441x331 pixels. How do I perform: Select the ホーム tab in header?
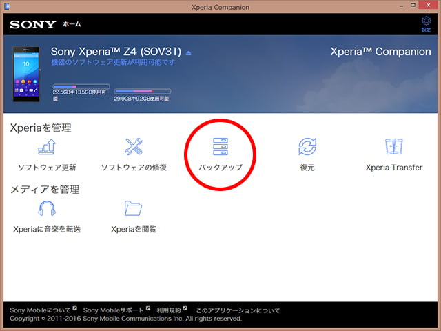tap(72, 24)
